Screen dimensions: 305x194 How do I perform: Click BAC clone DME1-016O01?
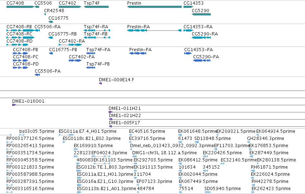[28, 101]
